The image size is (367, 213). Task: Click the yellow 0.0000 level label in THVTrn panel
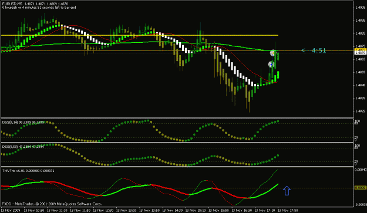360,188
